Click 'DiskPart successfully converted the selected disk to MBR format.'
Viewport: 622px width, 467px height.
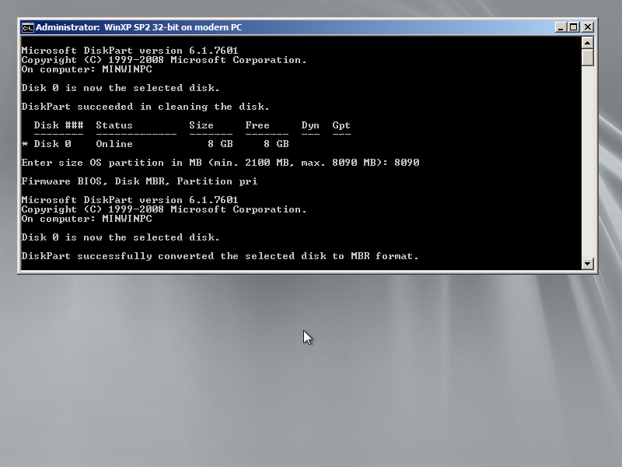pos(220,256)
